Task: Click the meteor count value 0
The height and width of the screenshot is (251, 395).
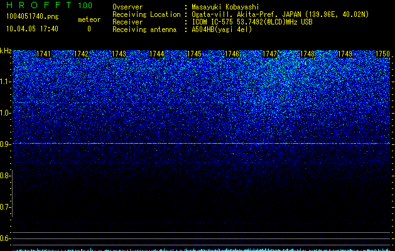Action: pyautogui.click(x=89, y=29)
